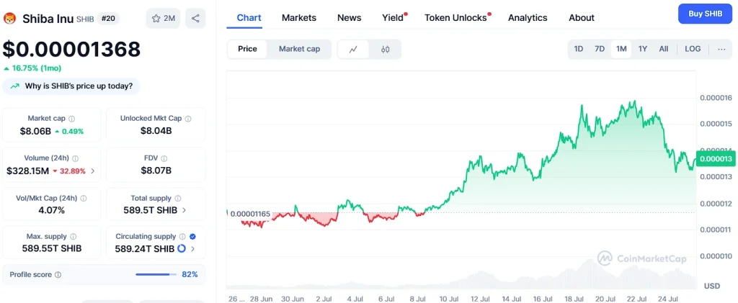Viewport: 738px width, 303px height.
Task: Click the 0.00001165 baseline price label
Action: point(250,214)
